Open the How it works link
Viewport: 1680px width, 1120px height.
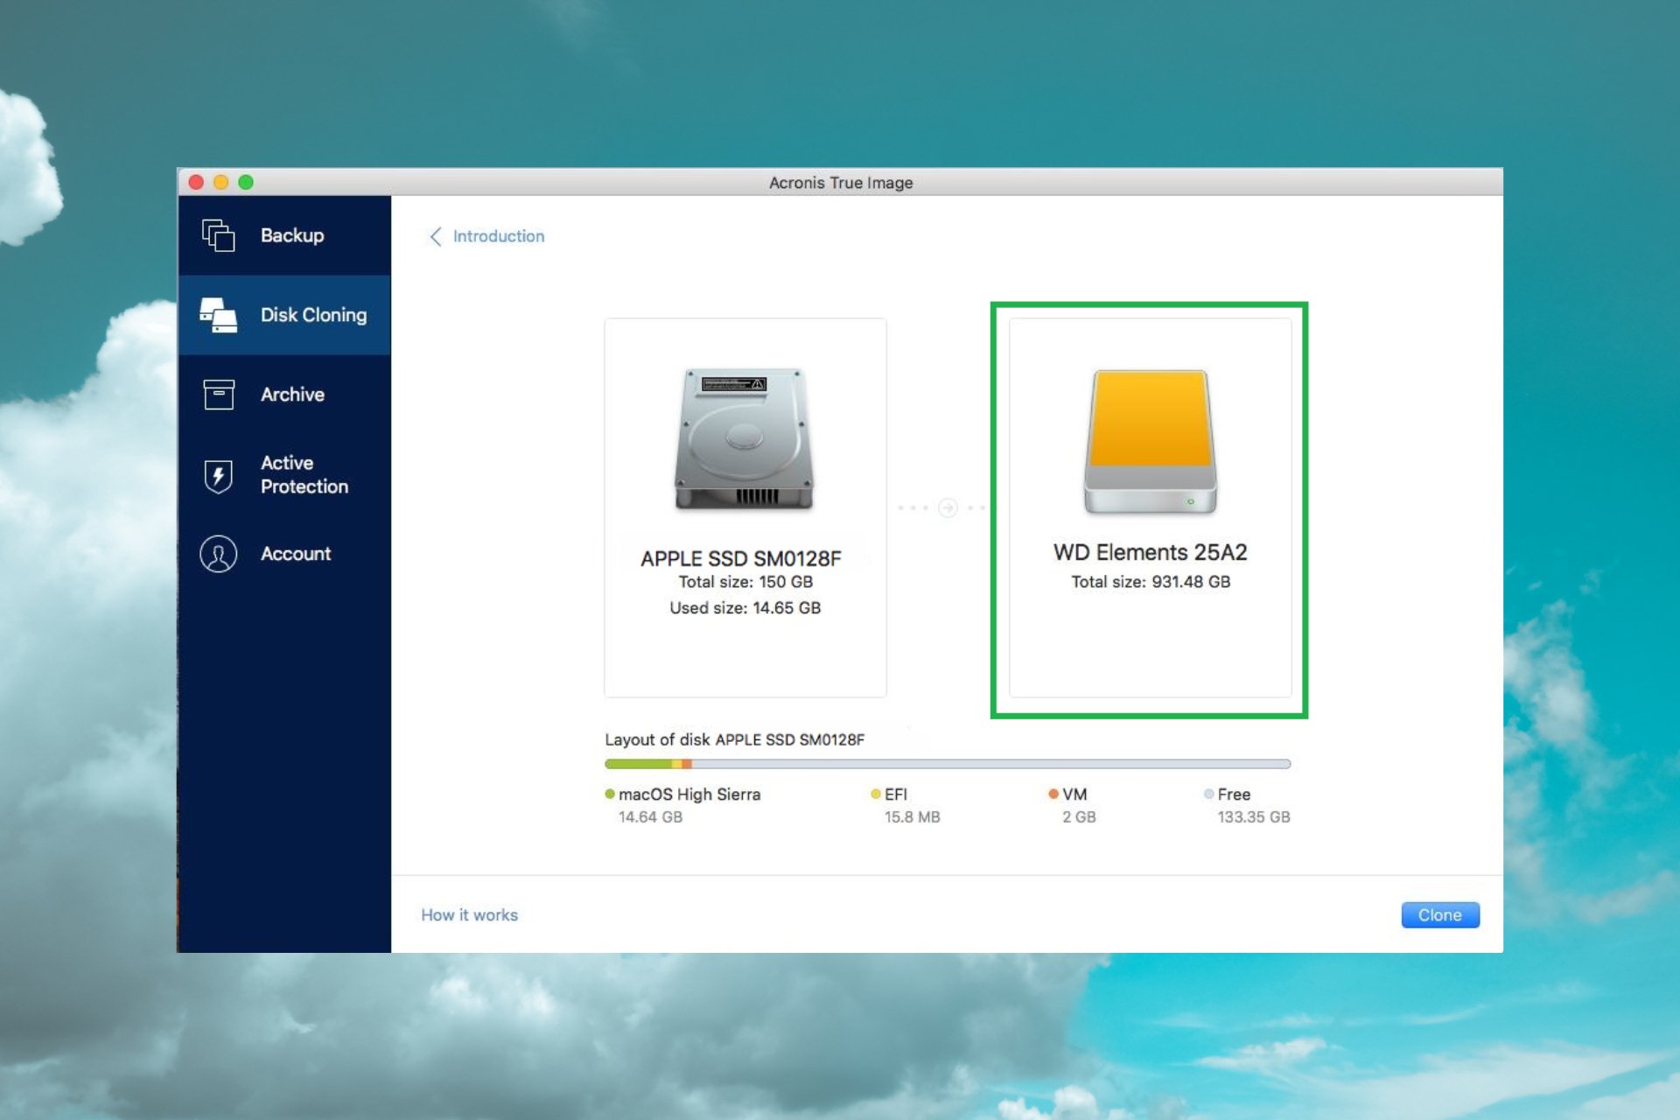click(x=469, y=914)
